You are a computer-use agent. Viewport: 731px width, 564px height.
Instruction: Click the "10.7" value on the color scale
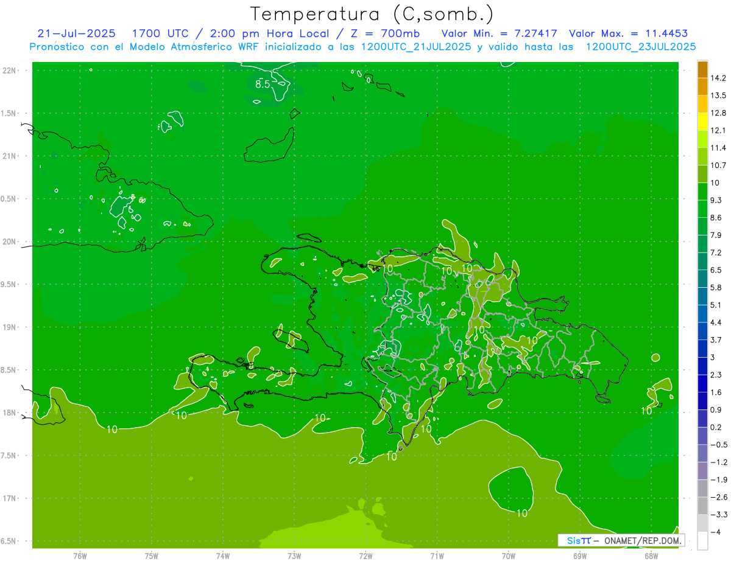(x=718, y=165)
